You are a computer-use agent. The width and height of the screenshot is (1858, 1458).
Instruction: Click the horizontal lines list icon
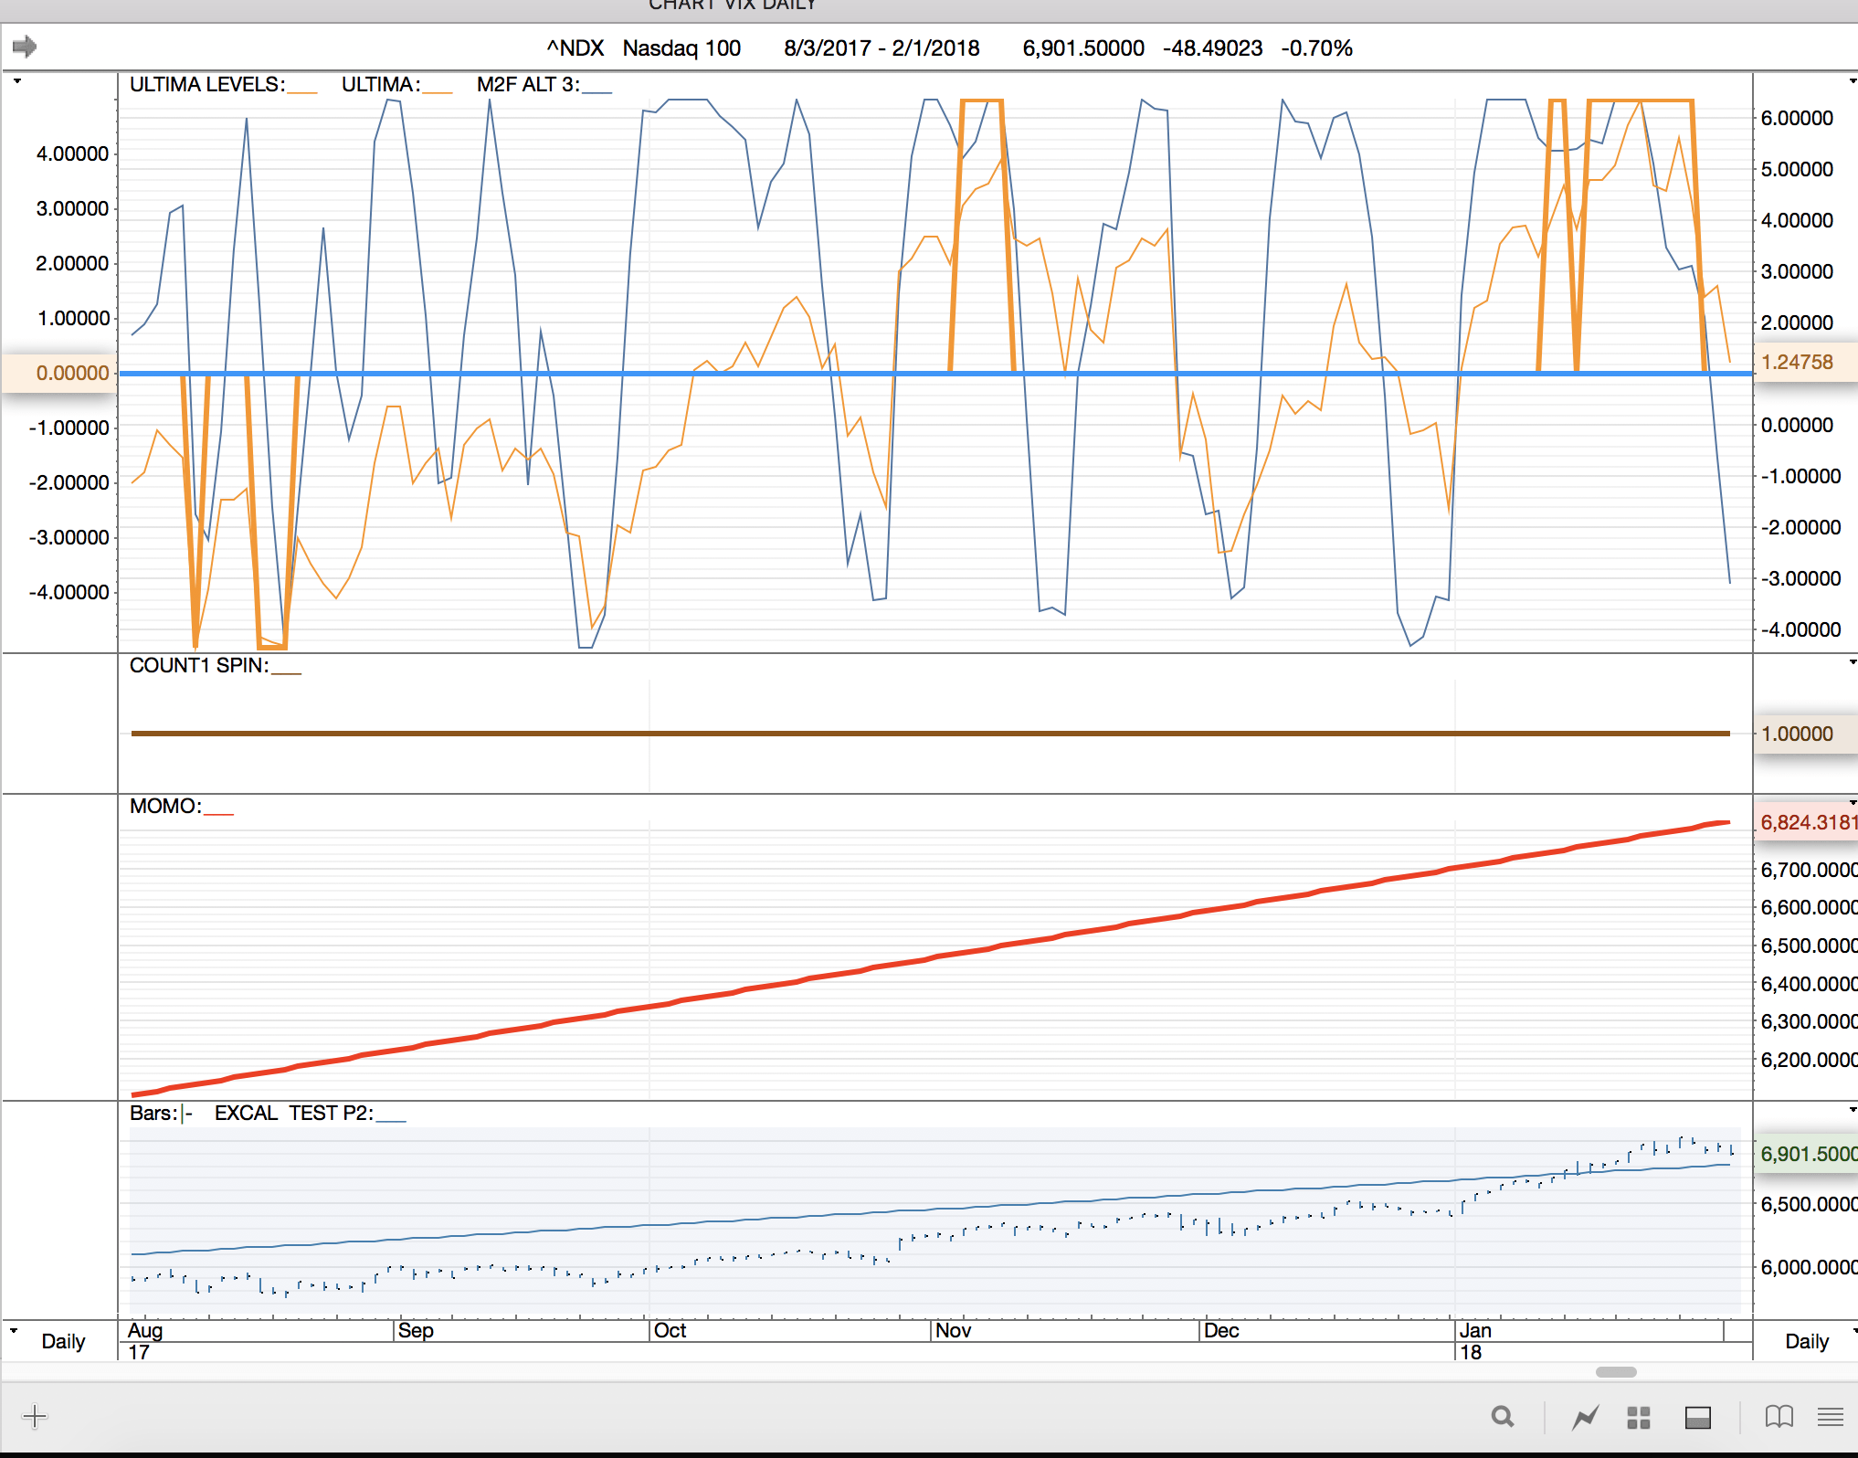pos(1830,1417)
